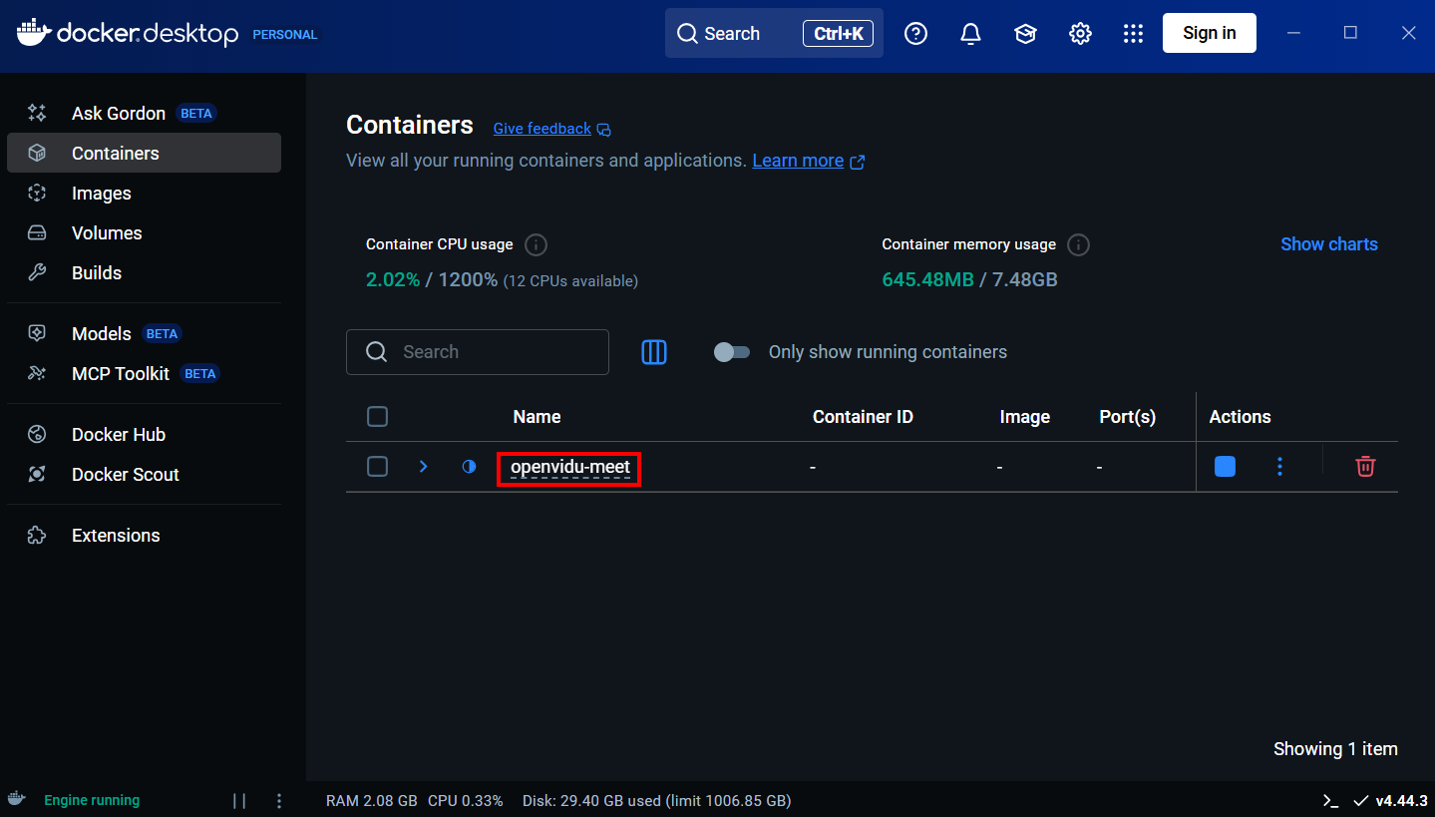This screenshot has width=1435, height=817.
Task: Open Volumes in the sidebar
Action: [x=107, y=233]
